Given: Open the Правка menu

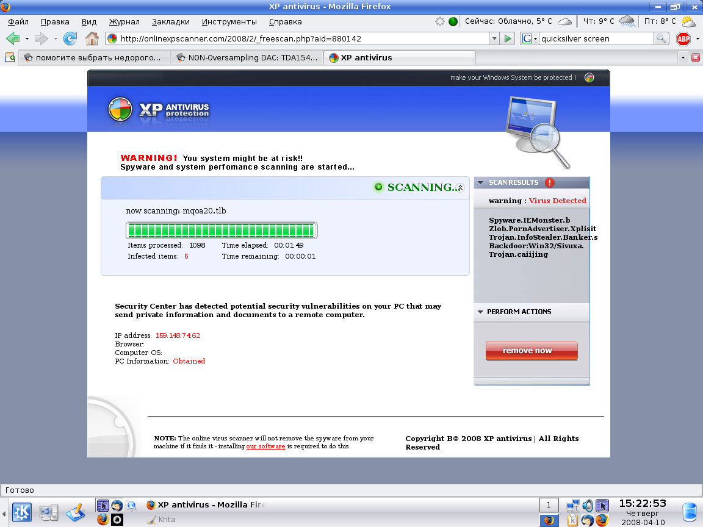Looking at the screenshot, I should 55,21.
